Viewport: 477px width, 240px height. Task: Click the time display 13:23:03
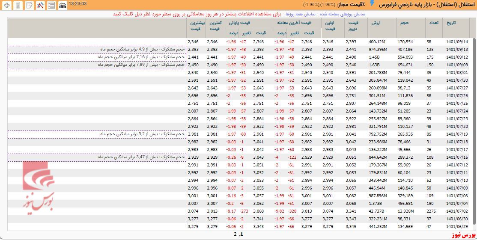tap(78, 4)
